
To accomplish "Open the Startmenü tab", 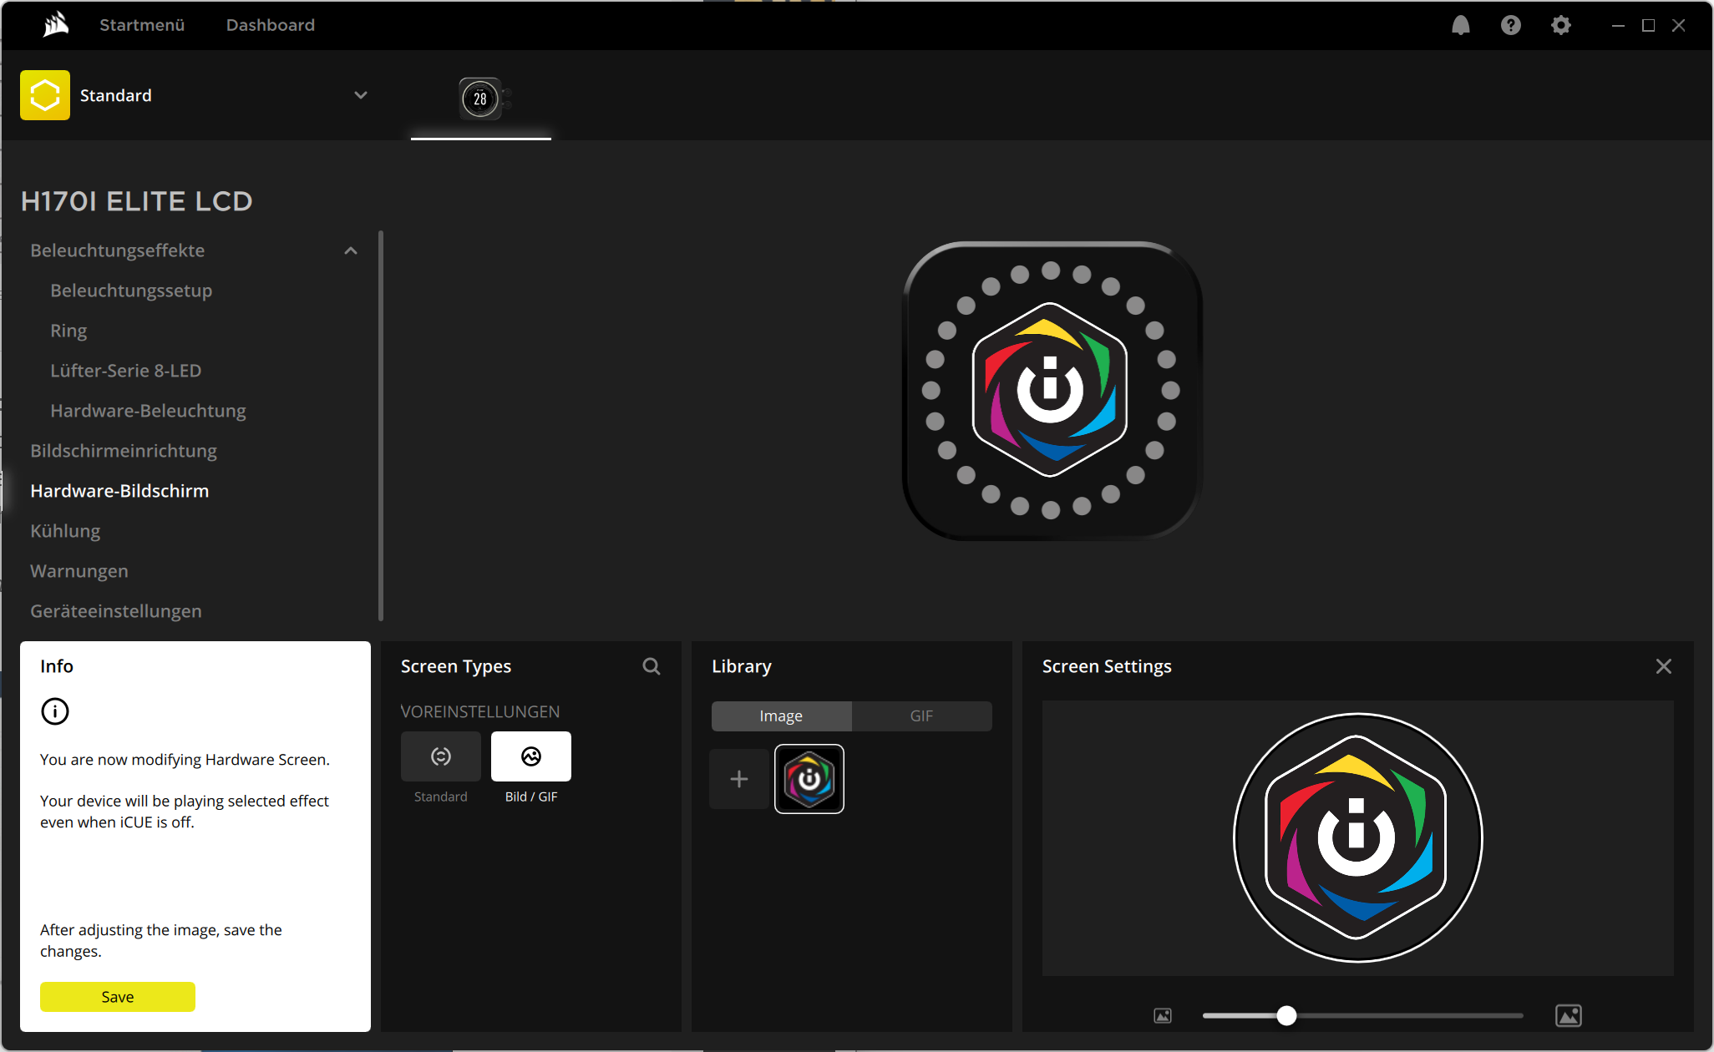I will click(x=142, y=25).
